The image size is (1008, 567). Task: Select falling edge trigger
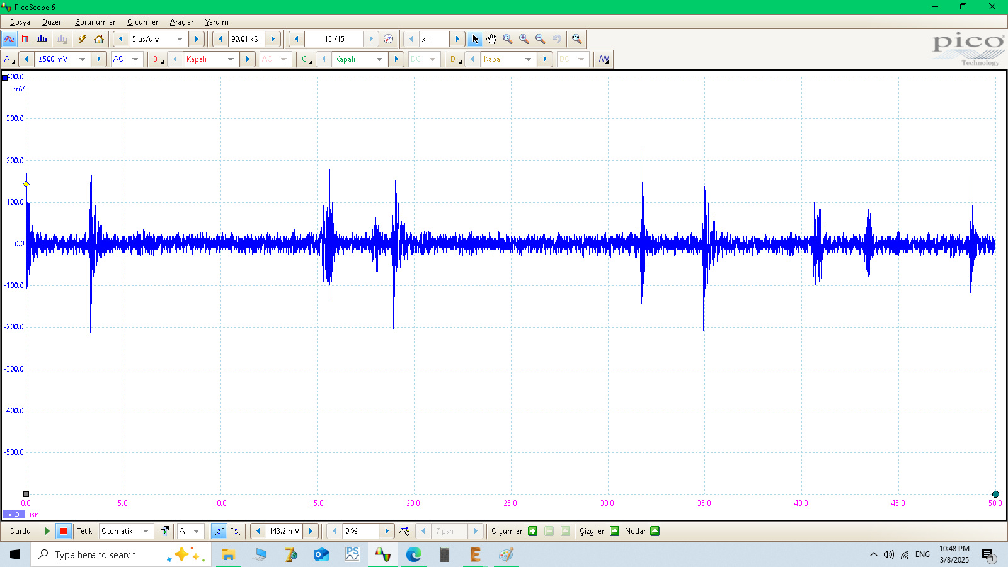tap(236, 531)
